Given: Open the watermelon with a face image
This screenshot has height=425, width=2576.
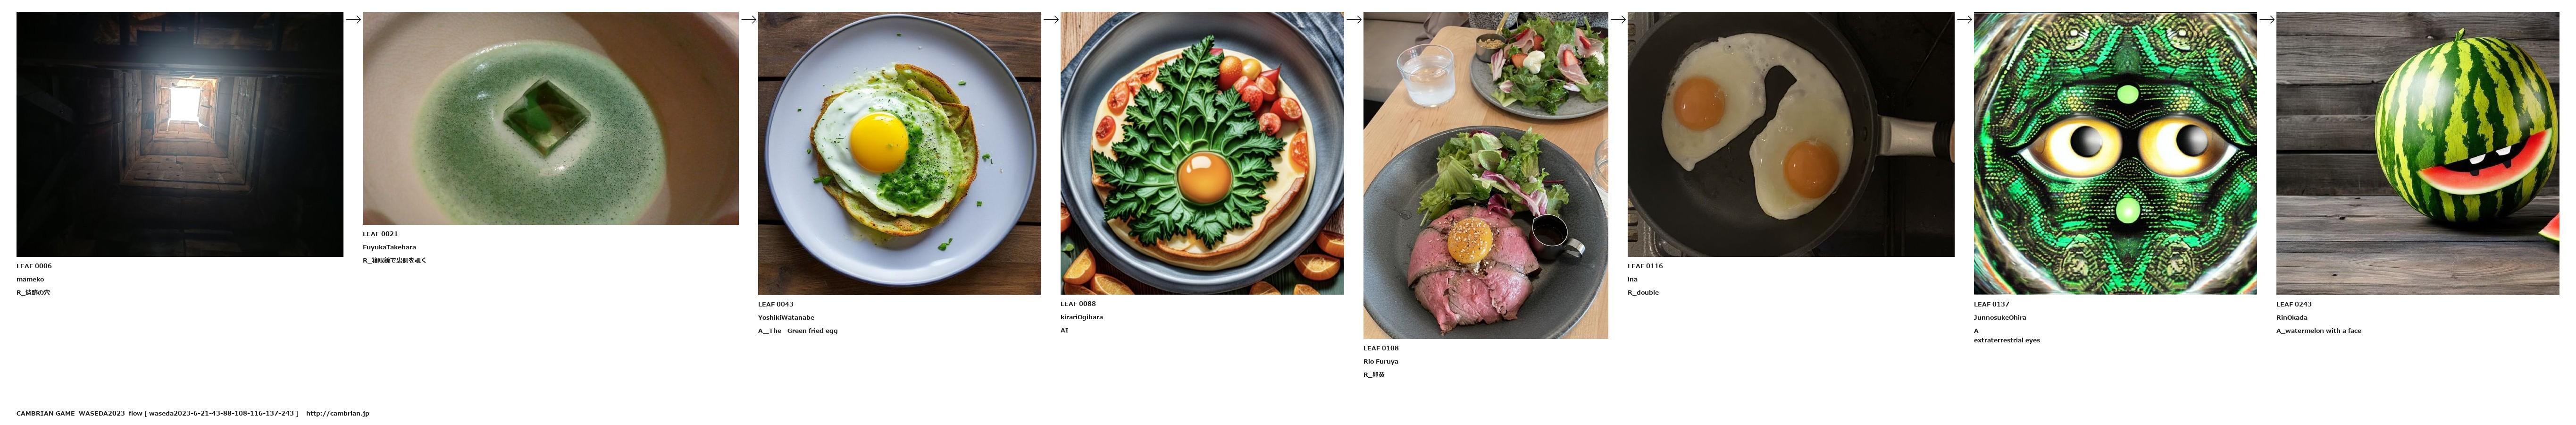Looking at the screenshot, I should click(x=2417, y=153).
